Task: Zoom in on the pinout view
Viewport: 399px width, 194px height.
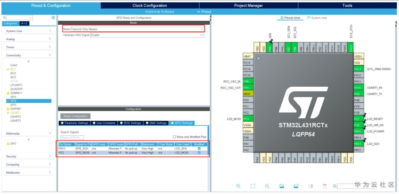Action: tap(238, 186)
